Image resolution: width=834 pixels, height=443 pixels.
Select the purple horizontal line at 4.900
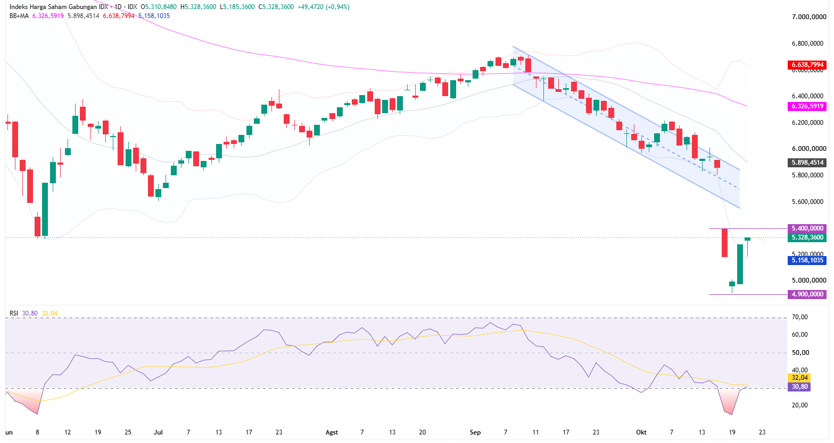point(748,294)
